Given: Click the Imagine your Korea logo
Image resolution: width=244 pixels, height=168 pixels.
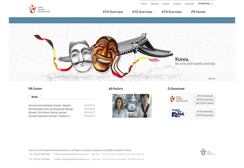Looking at the screenshot, I should pos(178,113).
